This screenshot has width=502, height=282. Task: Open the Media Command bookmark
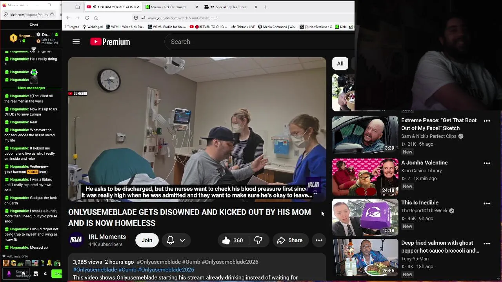coord(277,27)
